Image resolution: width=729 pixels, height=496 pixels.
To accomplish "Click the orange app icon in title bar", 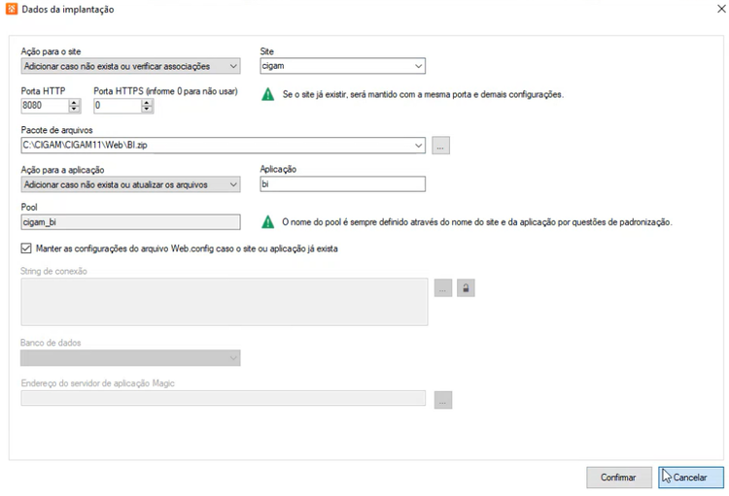I will (x=12, y=9).
